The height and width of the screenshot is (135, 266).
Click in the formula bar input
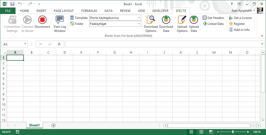tap(162, 44)
